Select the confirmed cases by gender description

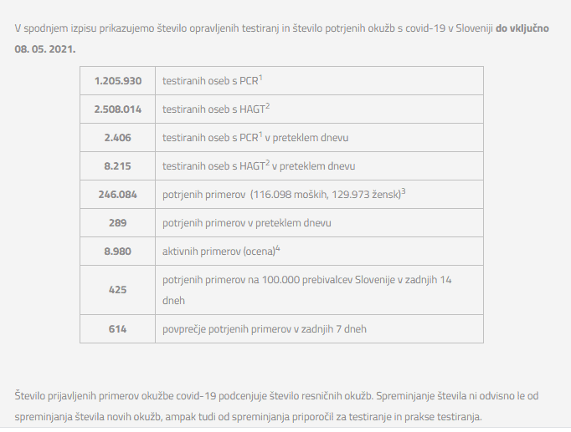(x=284, y=195)
